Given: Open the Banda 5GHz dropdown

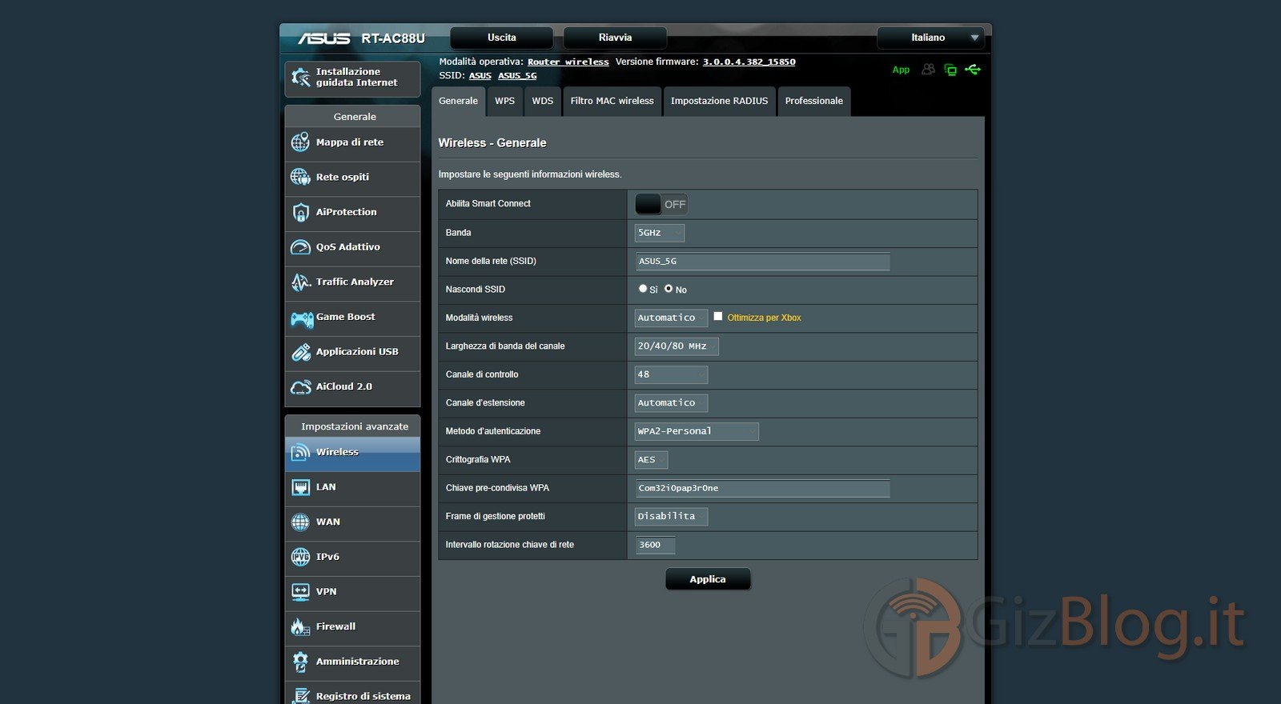Looking at the screenshot, I should pyautogui.click(x=660, y=233).
